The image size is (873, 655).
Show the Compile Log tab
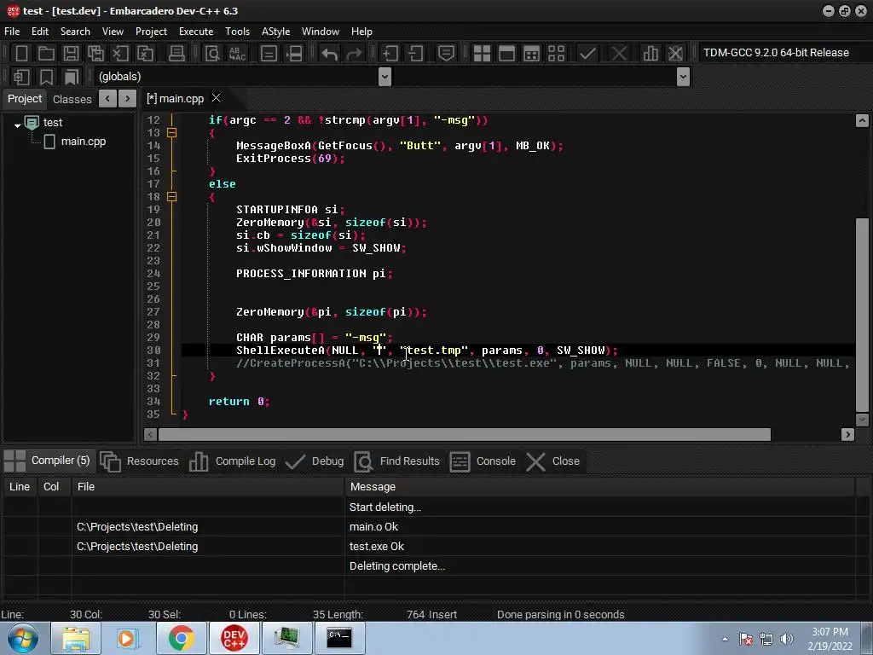click(x=232, y=461)
